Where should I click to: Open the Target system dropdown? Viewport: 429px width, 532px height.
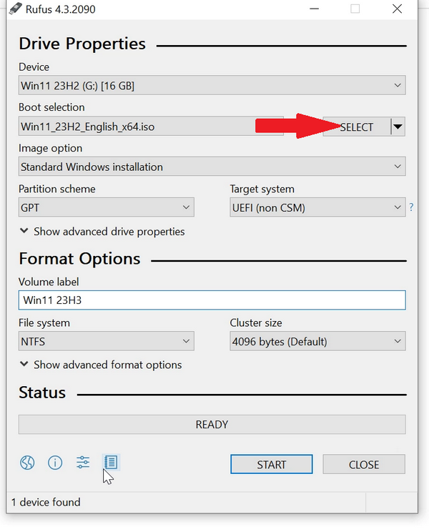pyautogui.click(x=317, y=207)
